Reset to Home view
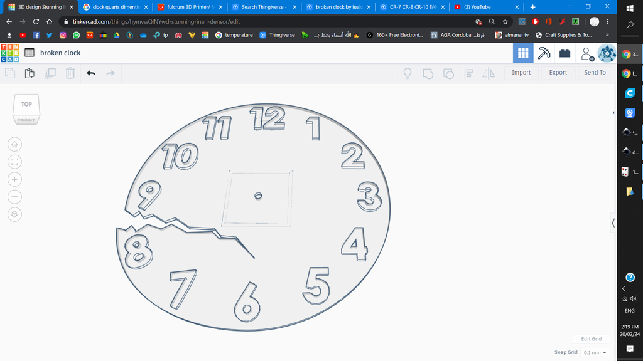Screen dimensions: 643x361 14,144
